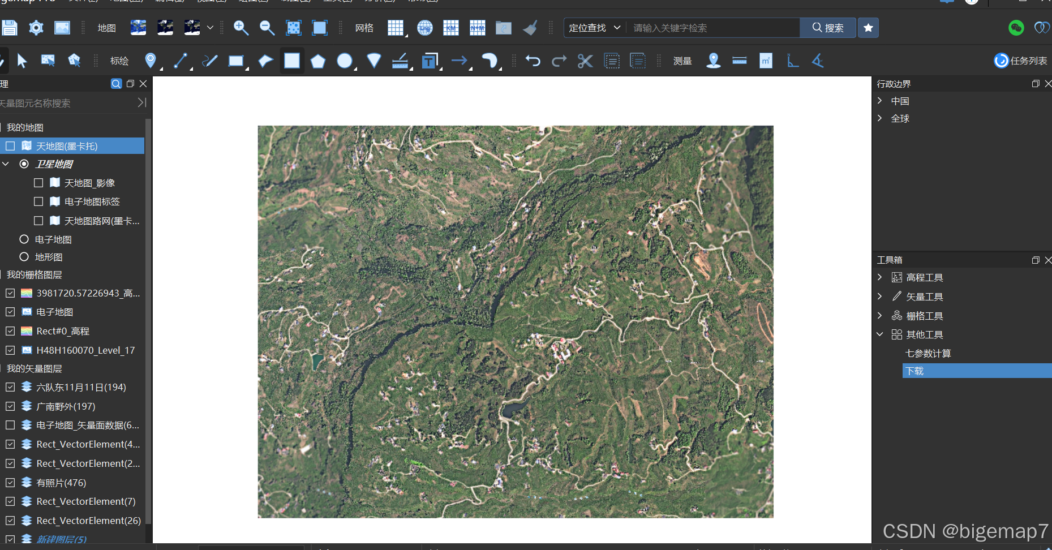This screenshot has height=550, width=1052.
Task: Open the 定位查找 dropdown
Action: coord(595,28)
